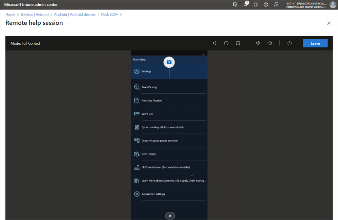Click the LP Consolidation icon
The height and width of the screenshot is (220, 338).
[x=137, y=167]
